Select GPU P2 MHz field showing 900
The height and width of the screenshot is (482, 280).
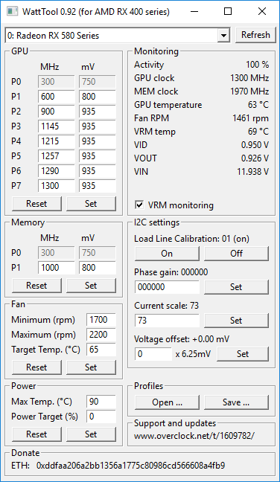57,112
